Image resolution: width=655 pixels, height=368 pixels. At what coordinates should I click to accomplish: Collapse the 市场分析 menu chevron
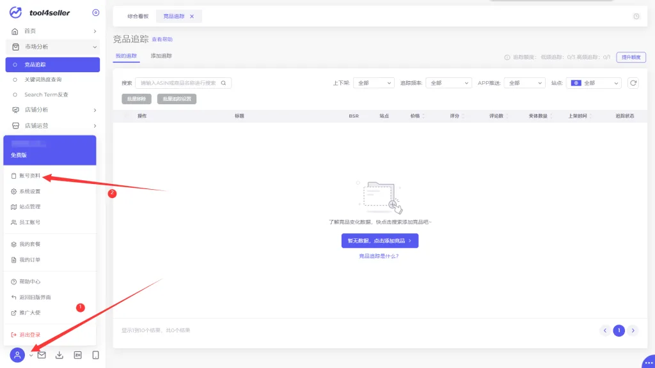[95, 47]
